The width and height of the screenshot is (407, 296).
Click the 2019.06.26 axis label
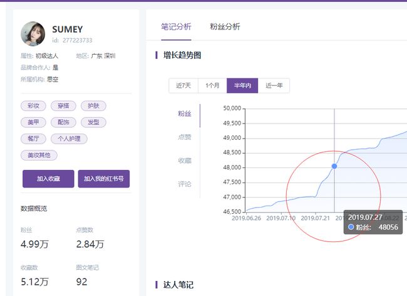pyautogui.click(x=246, y=218)
